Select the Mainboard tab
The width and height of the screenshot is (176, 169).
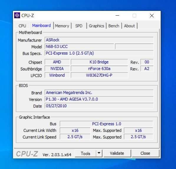pos(41,26)
